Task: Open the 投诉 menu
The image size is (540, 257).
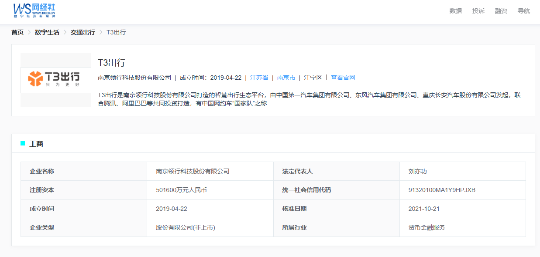Action: point(478,11)
